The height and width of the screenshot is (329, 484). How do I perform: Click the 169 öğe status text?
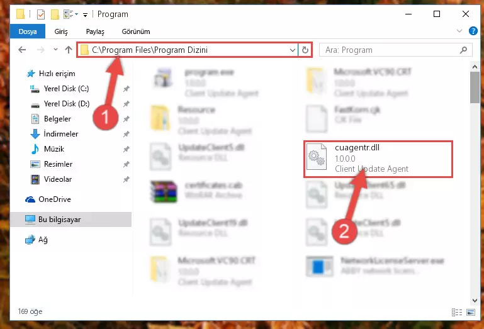point(30,311)
